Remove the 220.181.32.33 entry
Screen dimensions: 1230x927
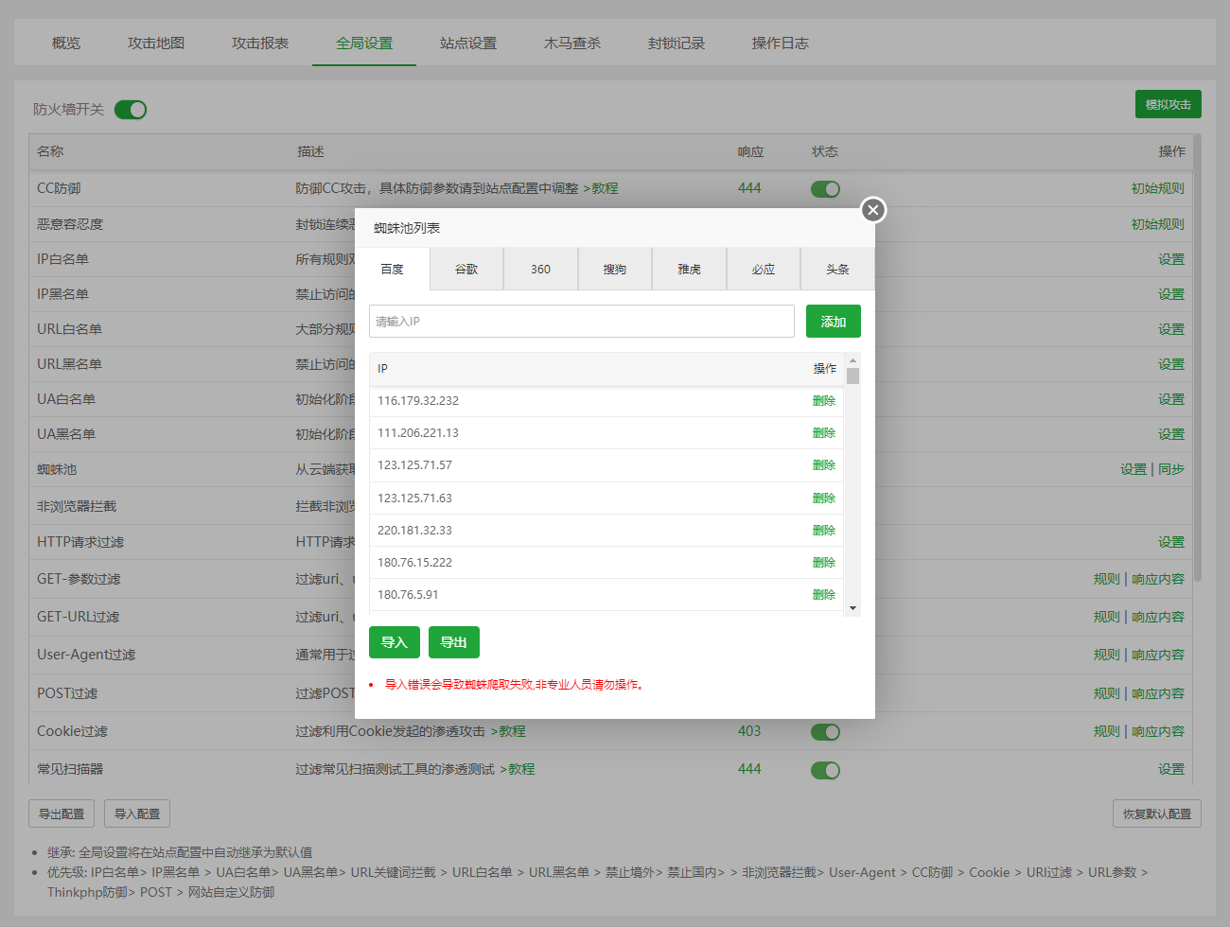pos(823,531)
